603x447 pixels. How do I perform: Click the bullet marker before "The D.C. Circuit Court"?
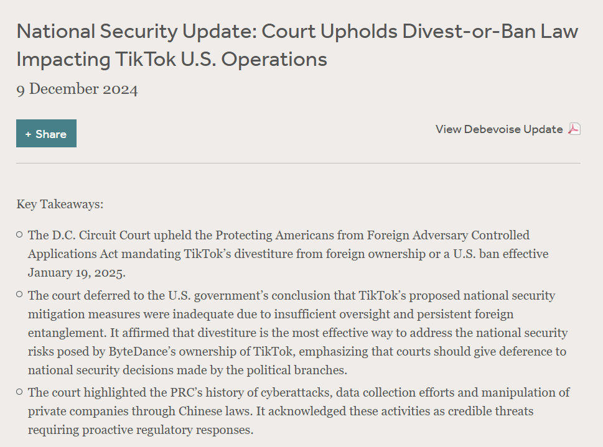20,234
